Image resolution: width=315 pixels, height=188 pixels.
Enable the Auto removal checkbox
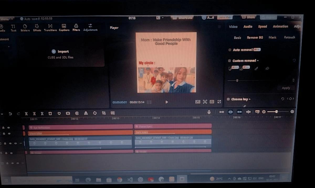coord(230,50)
